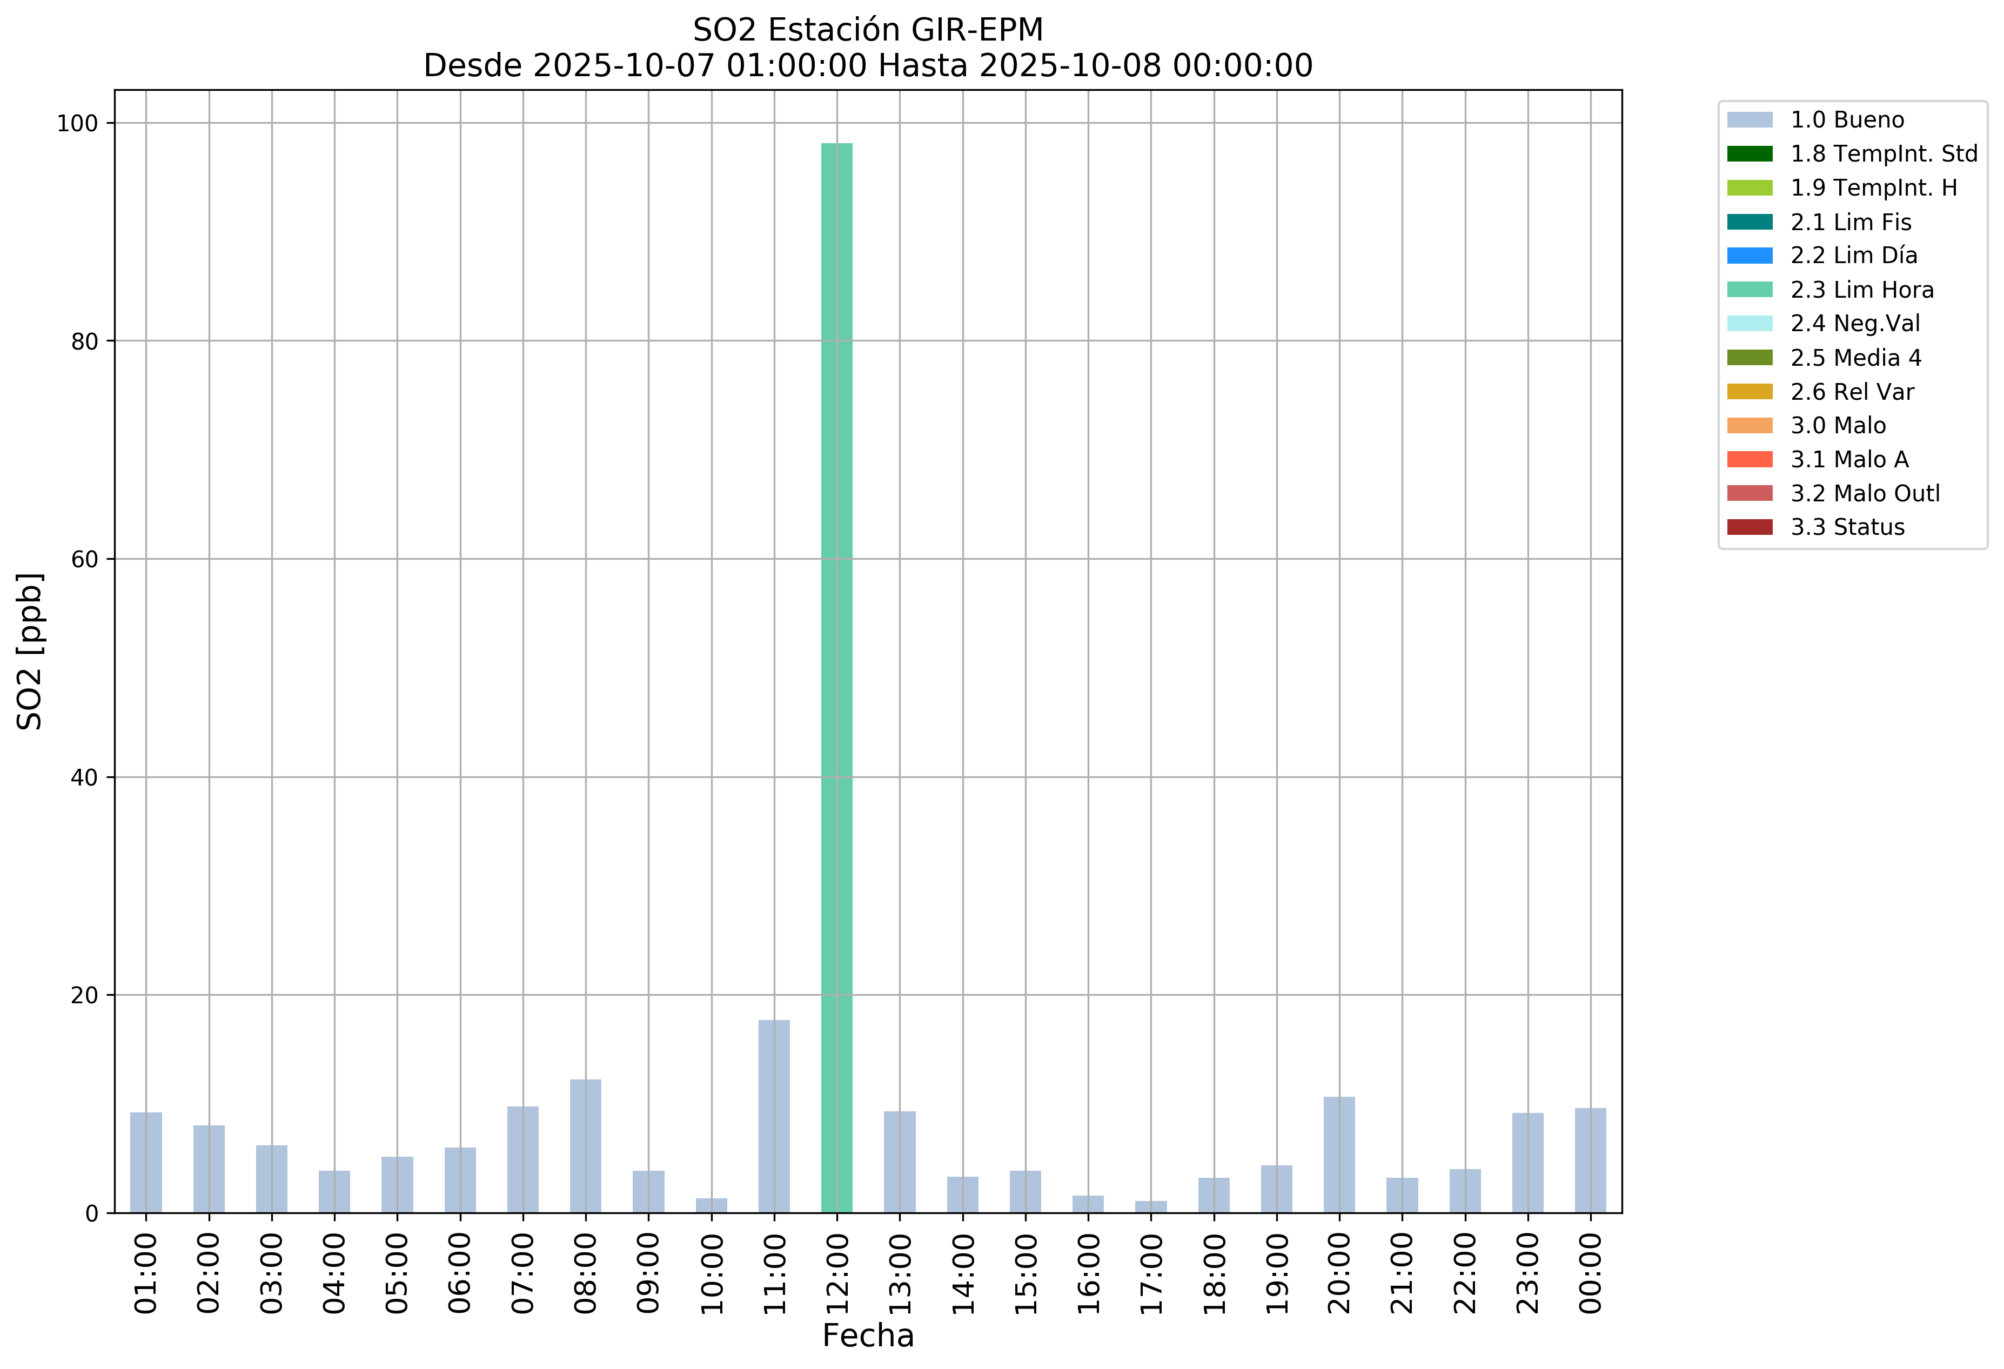
Task: Click the 00:00 x-axis tick label
Action: [x=1590, y=1272]
